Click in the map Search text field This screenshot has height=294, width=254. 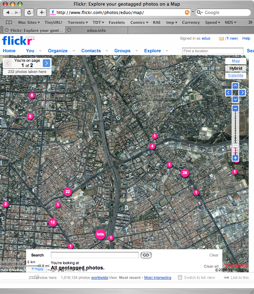click(95, 255)
